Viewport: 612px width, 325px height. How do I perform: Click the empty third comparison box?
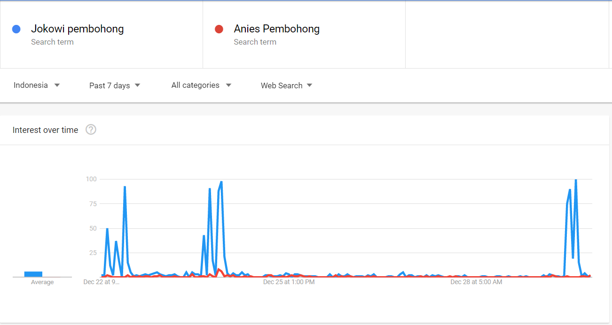(507, 35)
